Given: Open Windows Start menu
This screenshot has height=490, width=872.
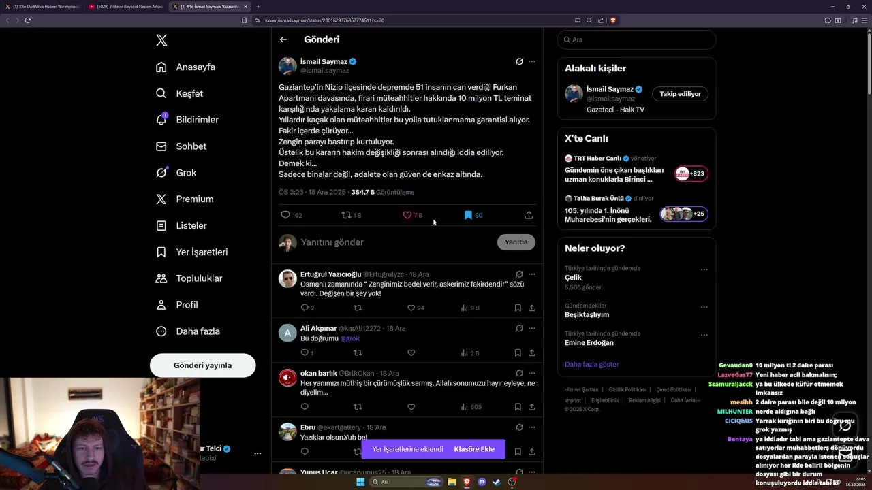Looking at the screenshot, I should (360, 482).
